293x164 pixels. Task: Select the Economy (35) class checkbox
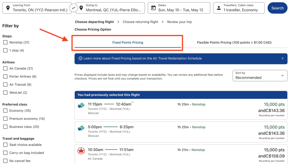point(5,110)
